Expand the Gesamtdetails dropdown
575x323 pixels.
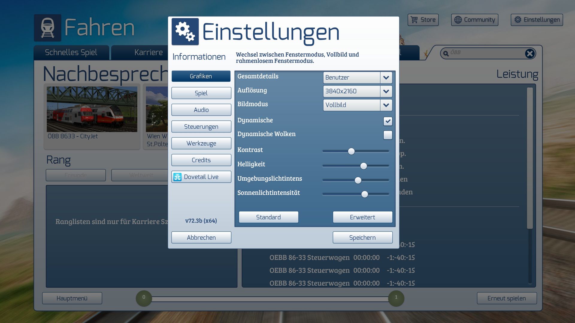tap(386, 77)
